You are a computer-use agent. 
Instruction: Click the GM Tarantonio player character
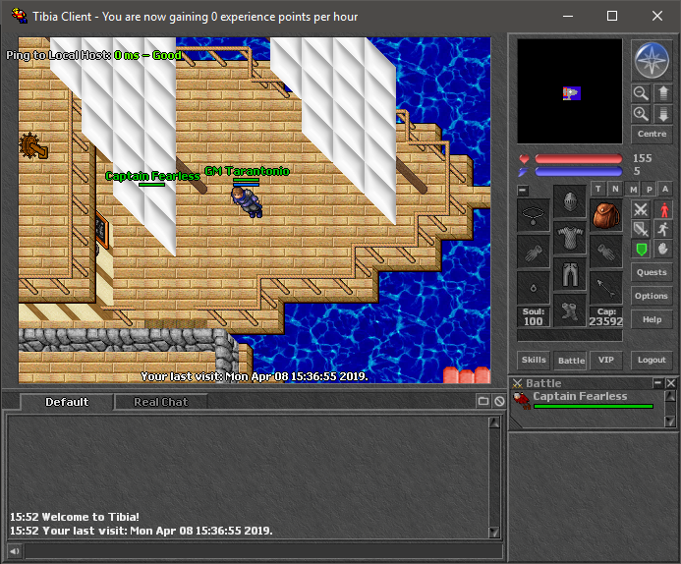point(247,202)
